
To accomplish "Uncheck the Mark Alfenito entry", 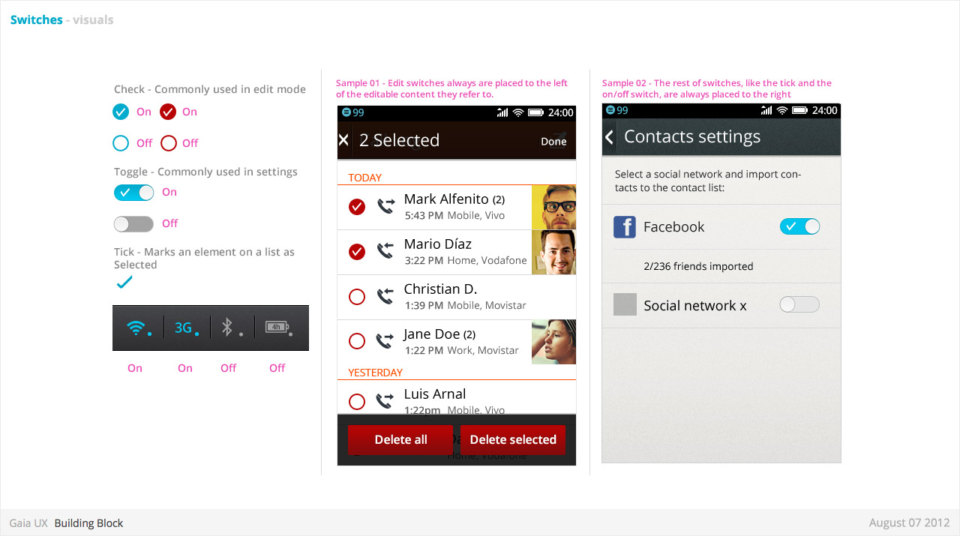I will point(357,206).
